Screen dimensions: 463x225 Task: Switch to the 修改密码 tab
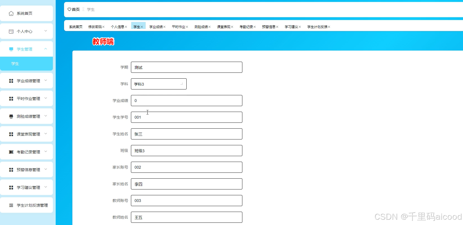pos(95,27)
